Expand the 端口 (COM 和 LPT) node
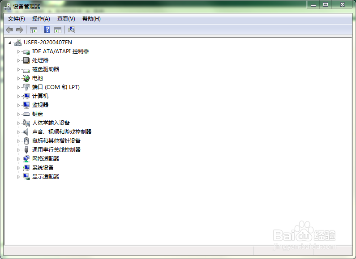 [18, 87]
